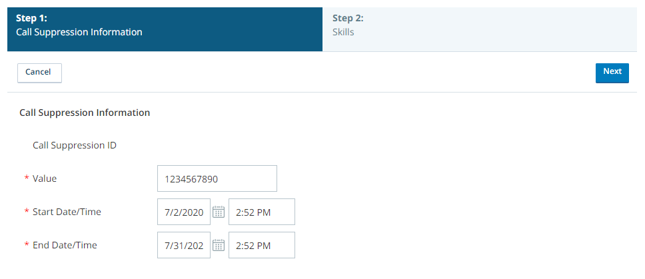Click the red asterisk beside End Date/Time
This screenshot has height=279, width=645.
point(27,246)
